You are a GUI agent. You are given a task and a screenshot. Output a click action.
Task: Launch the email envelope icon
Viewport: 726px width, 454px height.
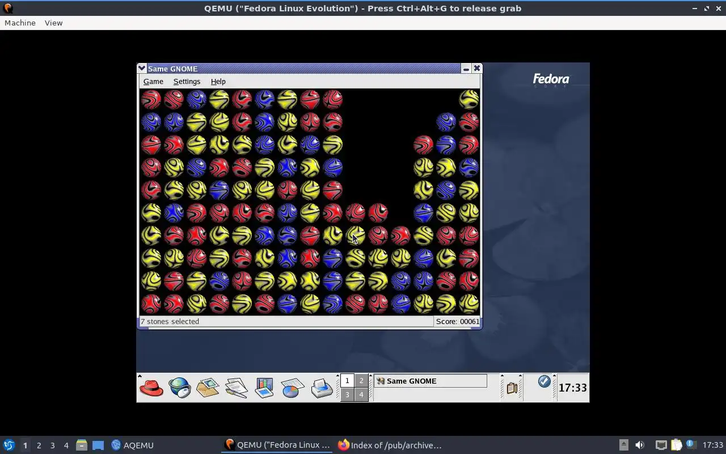coord(208,388)
